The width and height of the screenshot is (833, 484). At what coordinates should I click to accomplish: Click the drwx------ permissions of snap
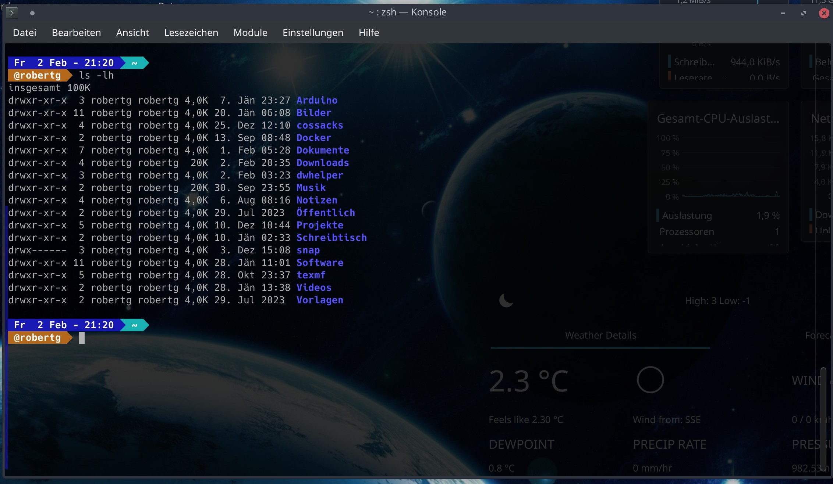[38, 250]
